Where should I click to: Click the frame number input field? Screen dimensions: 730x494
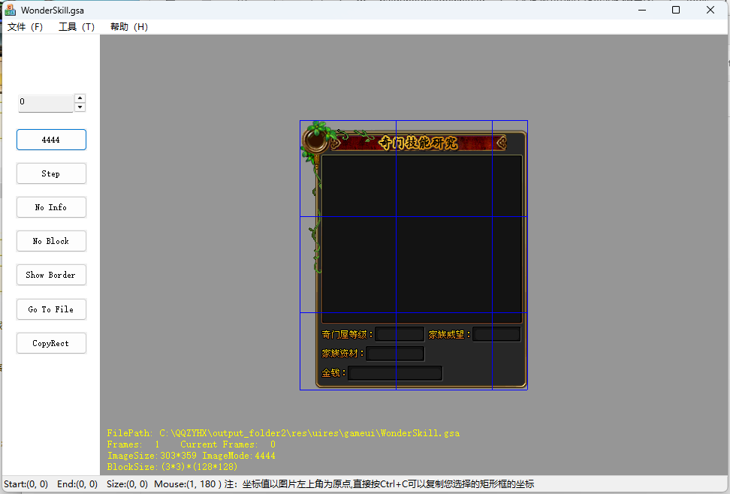[x=45, y=102]
